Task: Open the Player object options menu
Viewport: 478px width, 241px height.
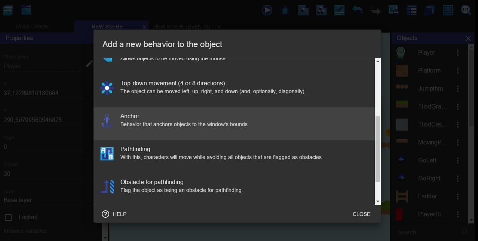Action: pos(458,53)
